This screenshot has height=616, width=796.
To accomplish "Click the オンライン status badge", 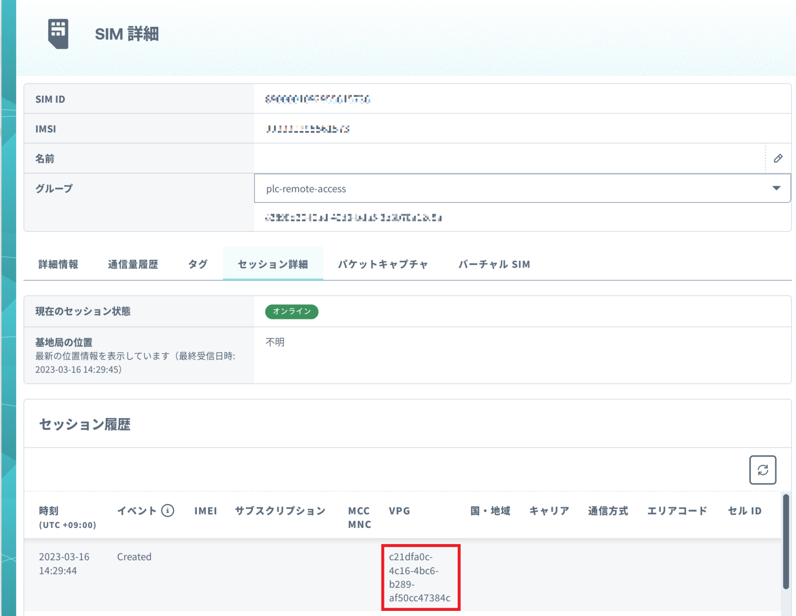I will click(x=292, y=312).
